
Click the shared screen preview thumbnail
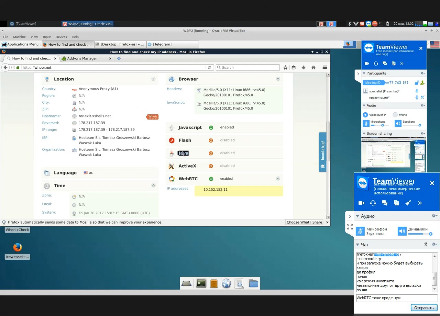tap(393, 154)
